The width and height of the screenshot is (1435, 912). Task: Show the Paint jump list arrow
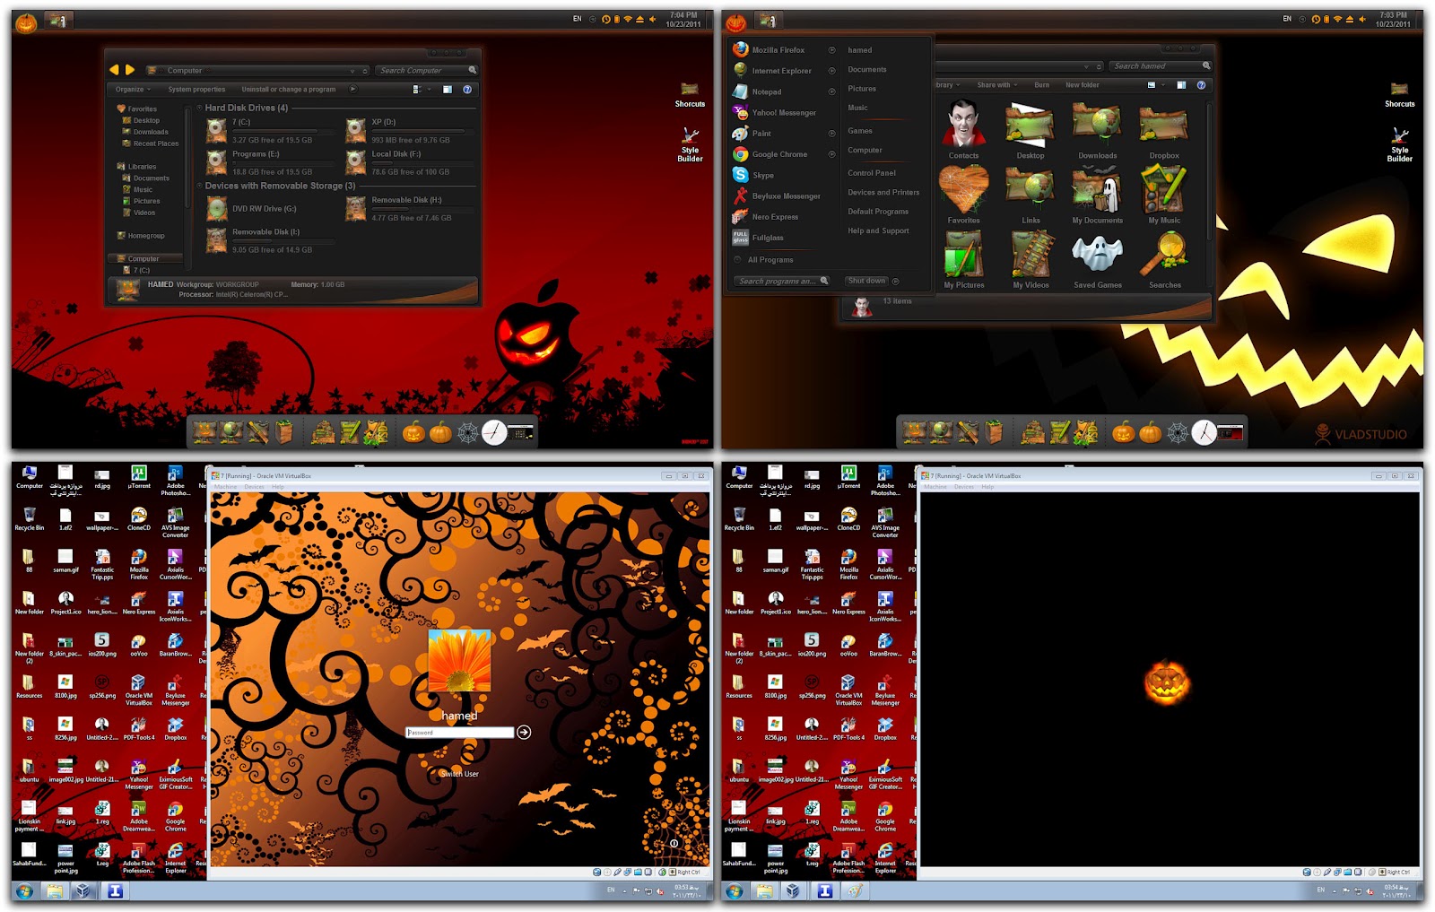(831, 134)
